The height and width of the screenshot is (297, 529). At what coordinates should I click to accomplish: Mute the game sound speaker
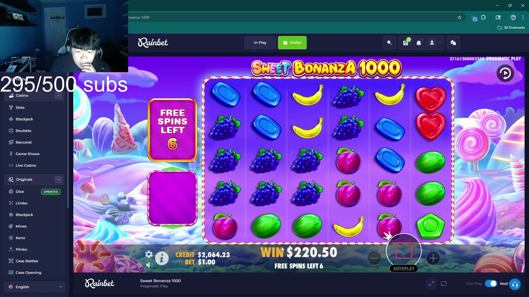pos(149,265)
